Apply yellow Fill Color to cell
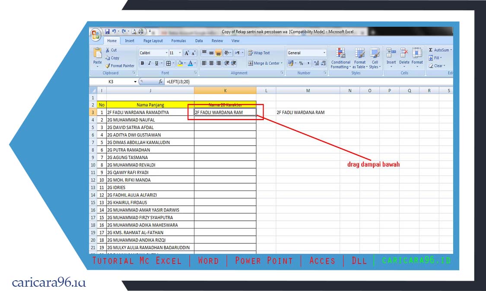486x291 pixels. (x=180, y=63)
